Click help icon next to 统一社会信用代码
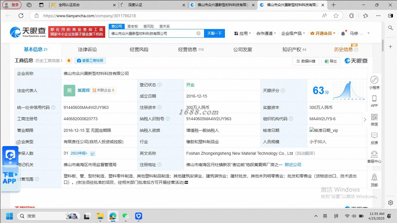 (53, 107)
